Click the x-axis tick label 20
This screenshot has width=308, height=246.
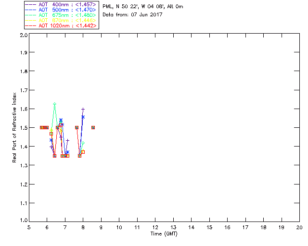tap(299, 227)
